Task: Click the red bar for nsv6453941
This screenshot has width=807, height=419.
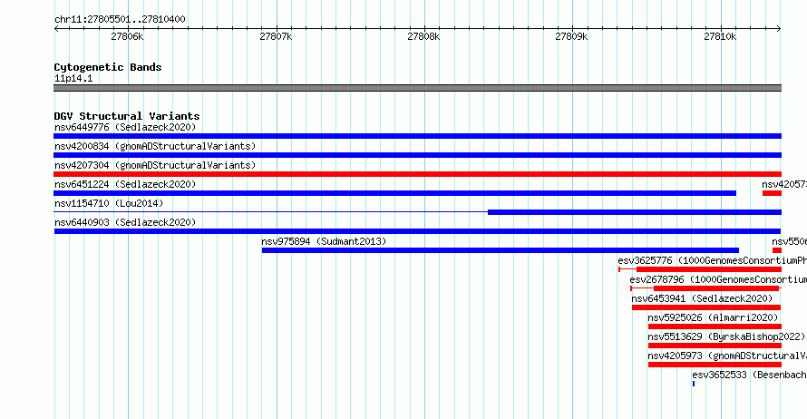Action: (706, 307)
